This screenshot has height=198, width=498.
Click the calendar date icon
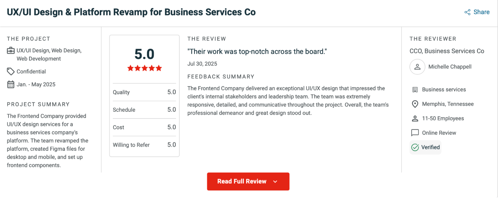(x=11, y=85)
